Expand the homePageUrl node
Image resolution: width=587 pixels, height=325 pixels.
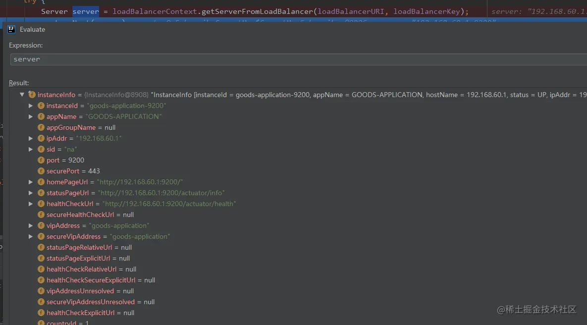tap(31, 182)
